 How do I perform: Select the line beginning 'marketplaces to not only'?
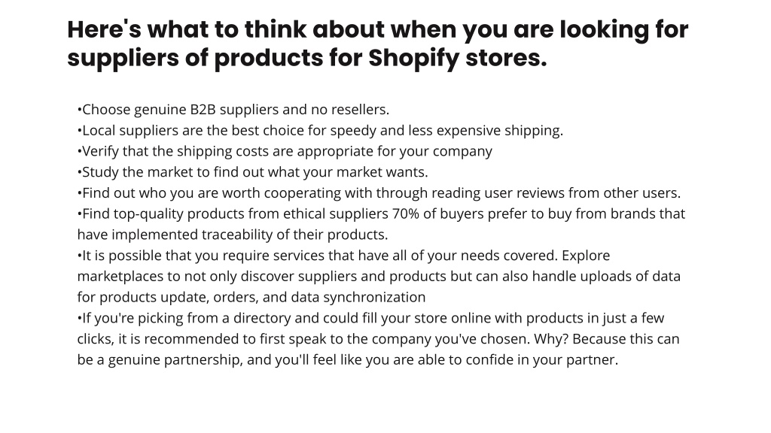(379, 277)
